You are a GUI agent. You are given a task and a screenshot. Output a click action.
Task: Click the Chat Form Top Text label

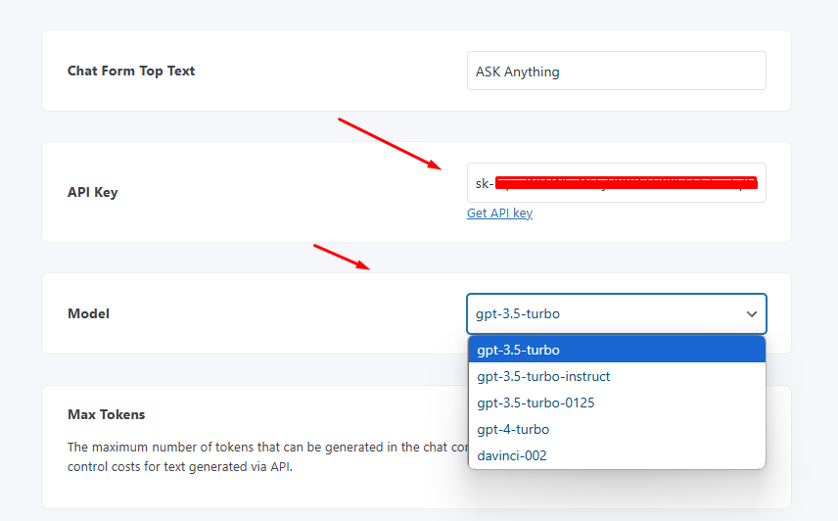click(131, 71)
